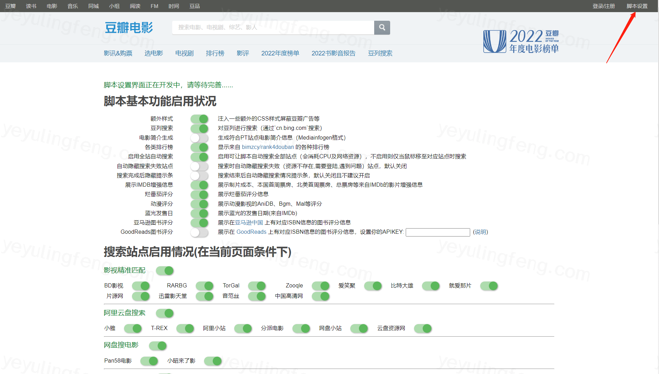Viewport: 659px width, 374px height.
Task: Toggle the 片源网 site switch
Action: click(x=141, y=296)
